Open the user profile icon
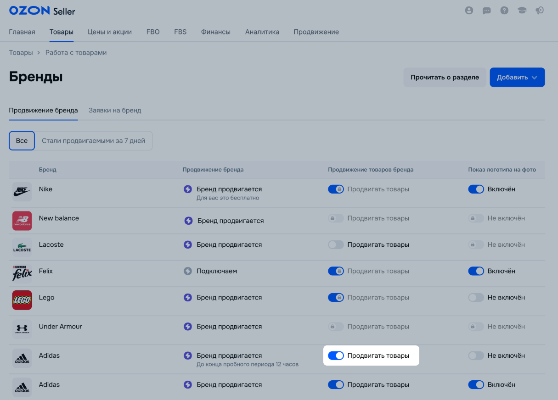Viewport: 558px width, 400px height. point(469,11)
